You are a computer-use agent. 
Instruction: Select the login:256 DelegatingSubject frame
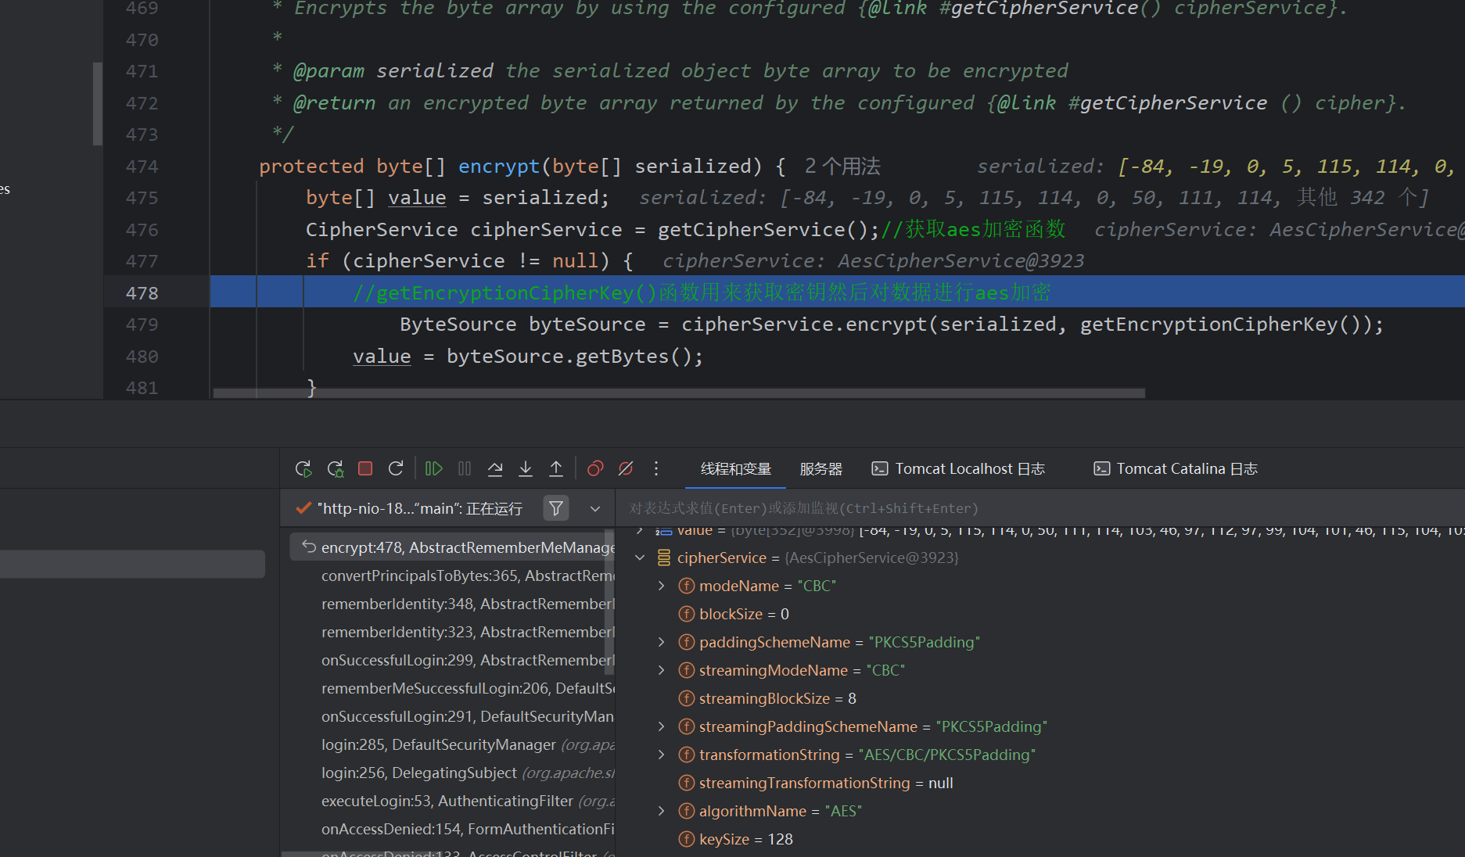click(452, 773)
